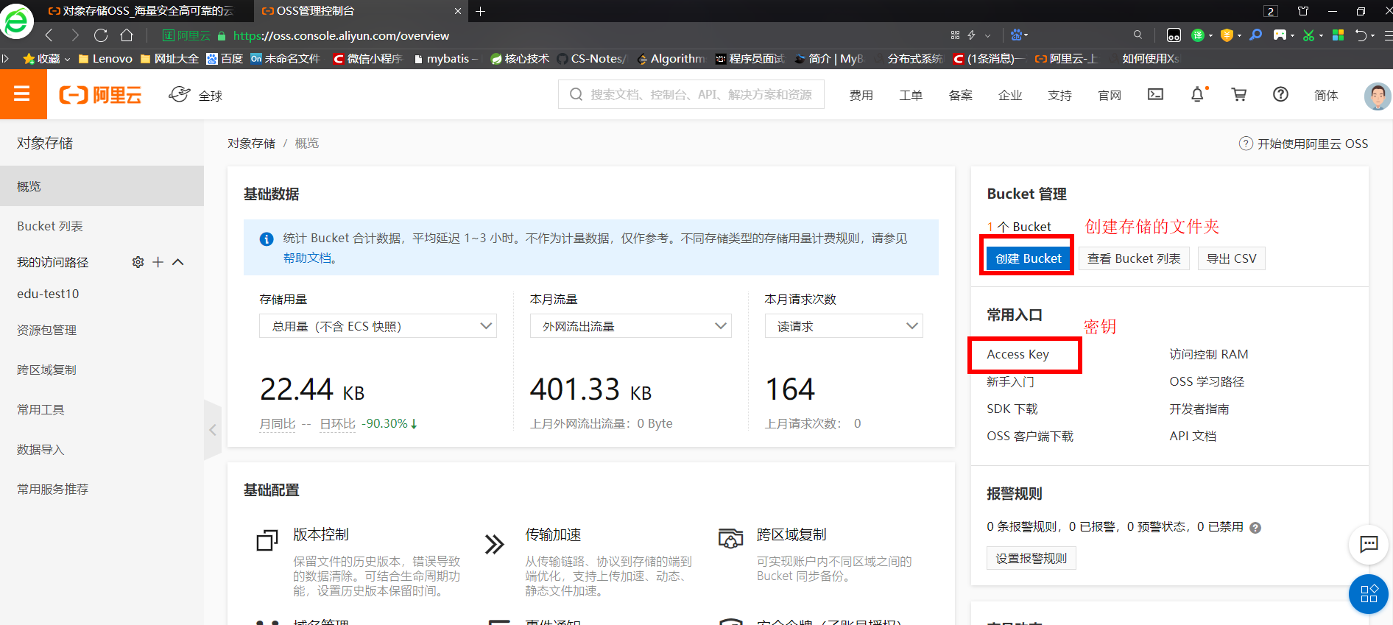Click the browser search magnifier icon

pos(1138,35)
